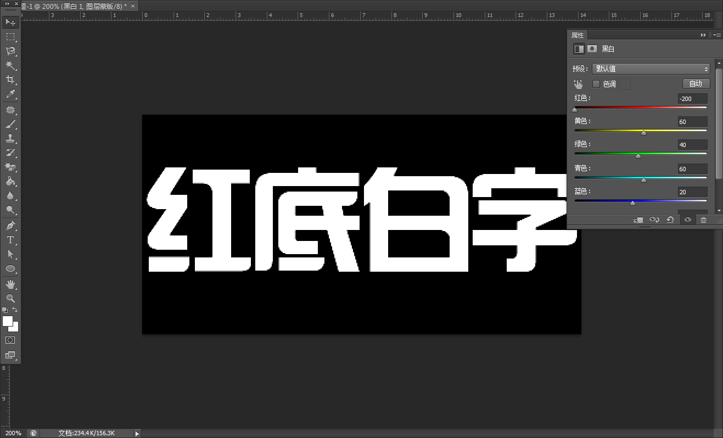723x438 pixels.
Task: Close the document tab
Action: pyautogui.click(x=134, y=6)
